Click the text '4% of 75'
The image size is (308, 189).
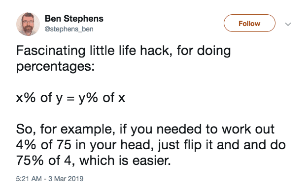[x=43, y=145]
